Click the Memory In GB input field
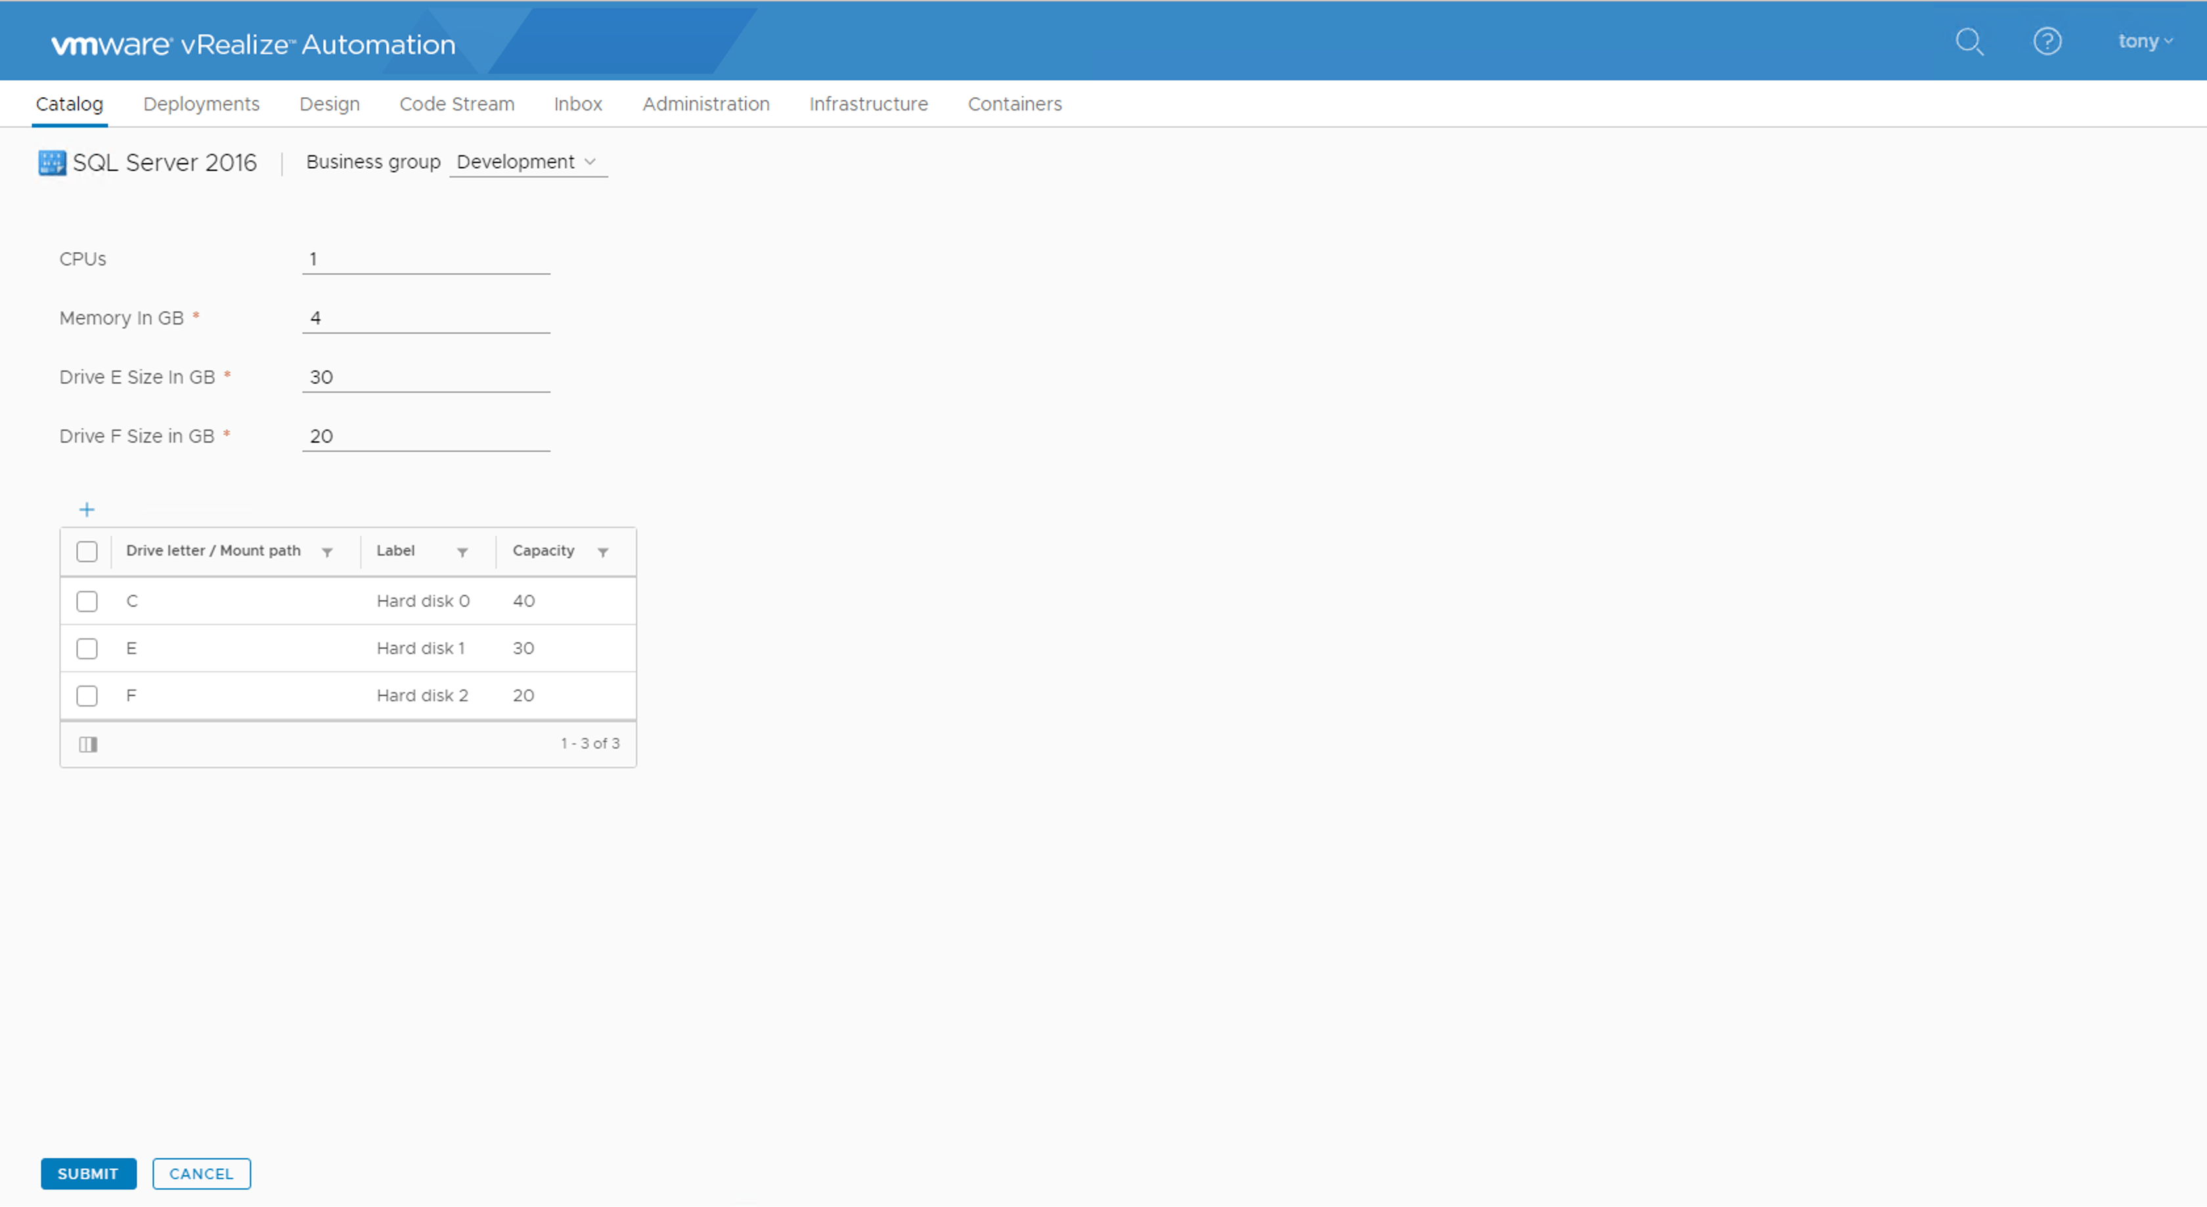Viewport: 2207px width, 1207px height. pyautogui.click(x=426, y=318)
